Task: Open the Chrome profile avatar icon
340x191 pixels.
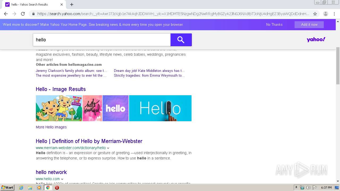Action: tap(326, 14)
